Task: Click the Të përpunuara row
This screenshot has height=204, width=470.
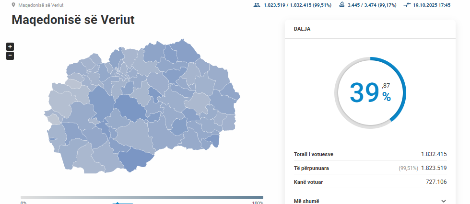Action: (370, 168)
